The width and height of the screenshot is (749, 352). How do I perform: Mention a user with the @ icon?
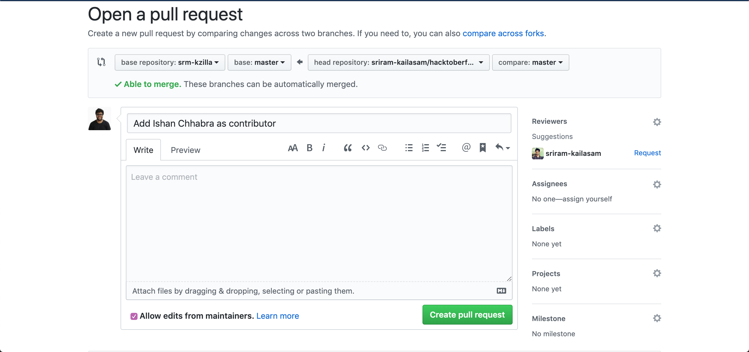coord(466,147)
